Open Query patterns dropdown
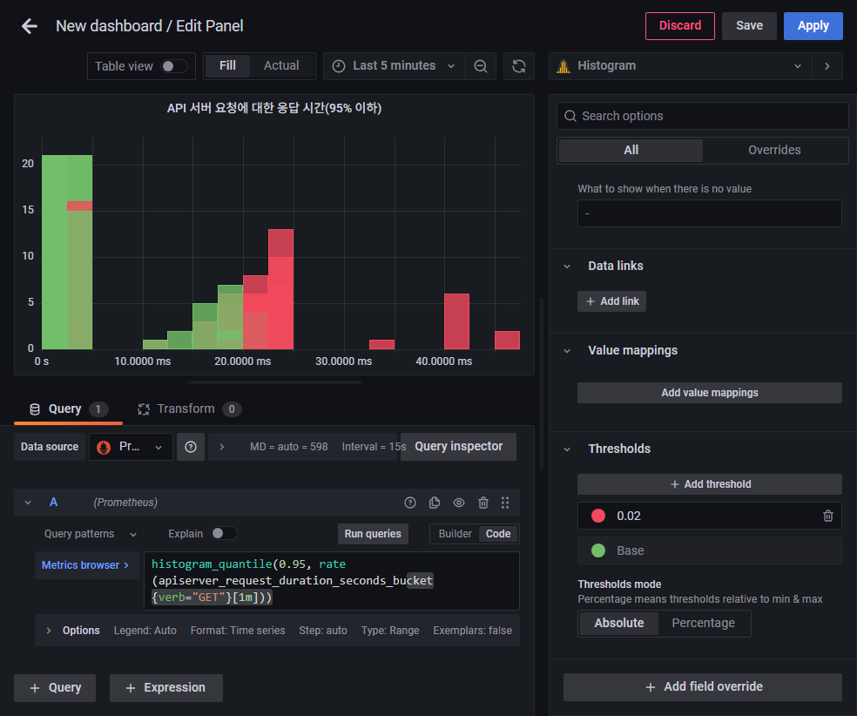Viewport: 857px width, 716px height. [91, 534]
